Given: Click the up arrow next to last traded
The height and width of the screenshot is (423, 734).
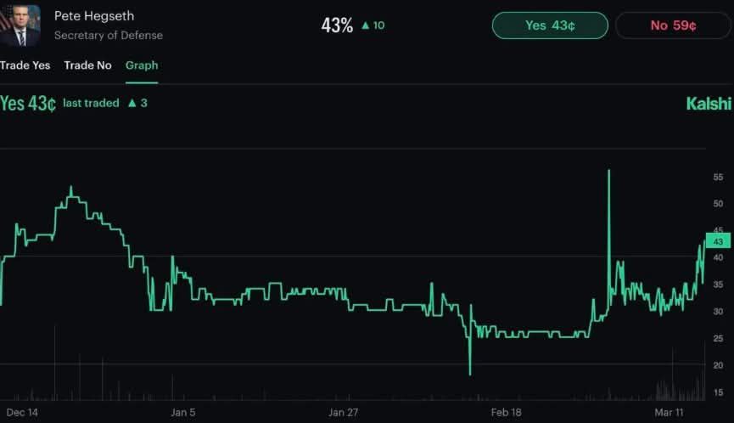Looking at the screenshot, I should 132,104.
